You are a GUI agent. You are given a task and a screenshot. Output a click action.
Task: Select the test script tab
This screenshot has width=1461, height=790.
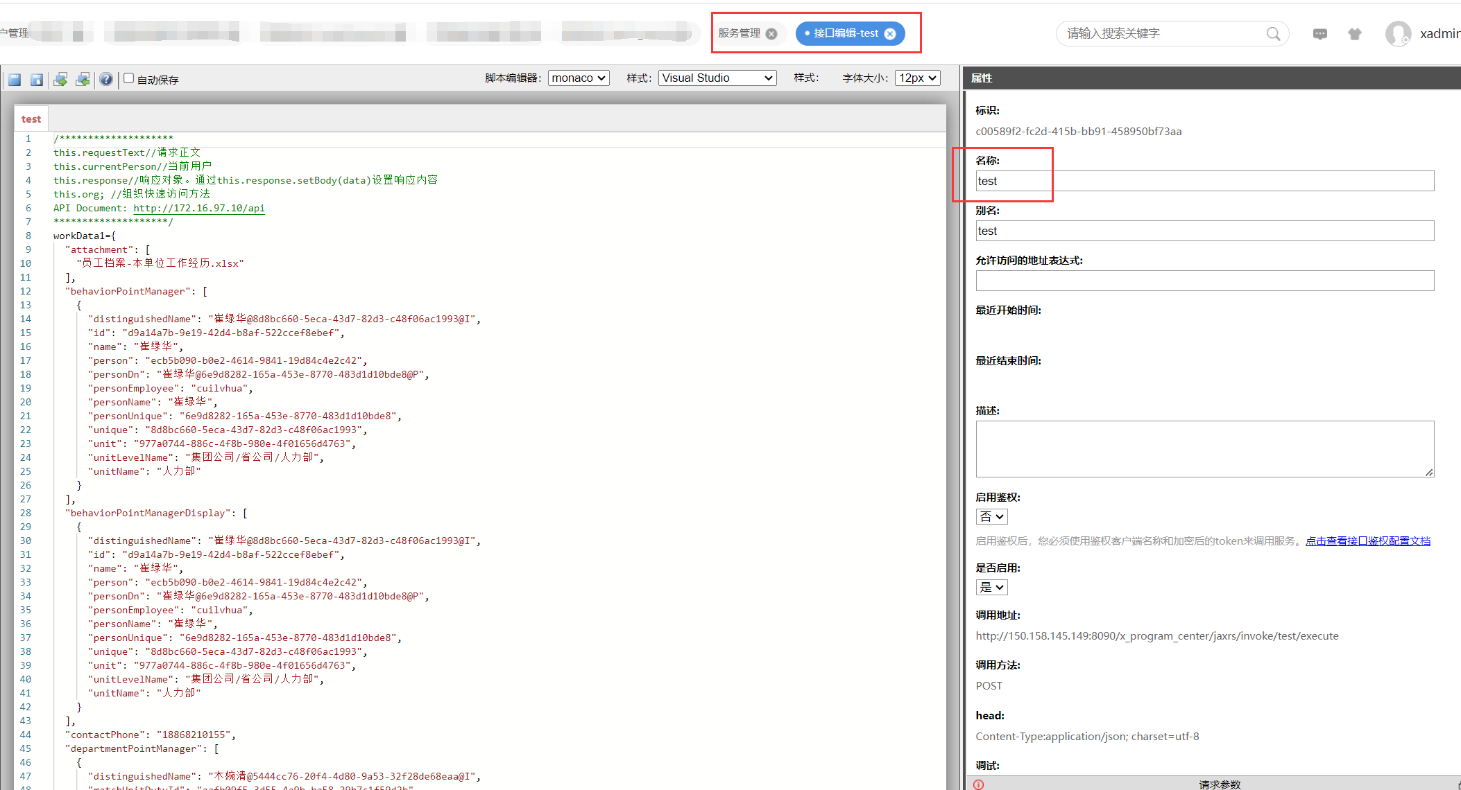tap(31, 119)
